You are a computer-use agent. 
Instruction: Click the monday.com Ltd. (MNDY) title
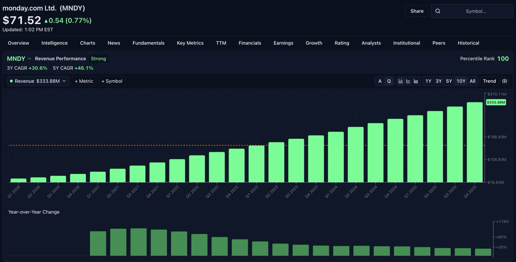coord(44,8)
